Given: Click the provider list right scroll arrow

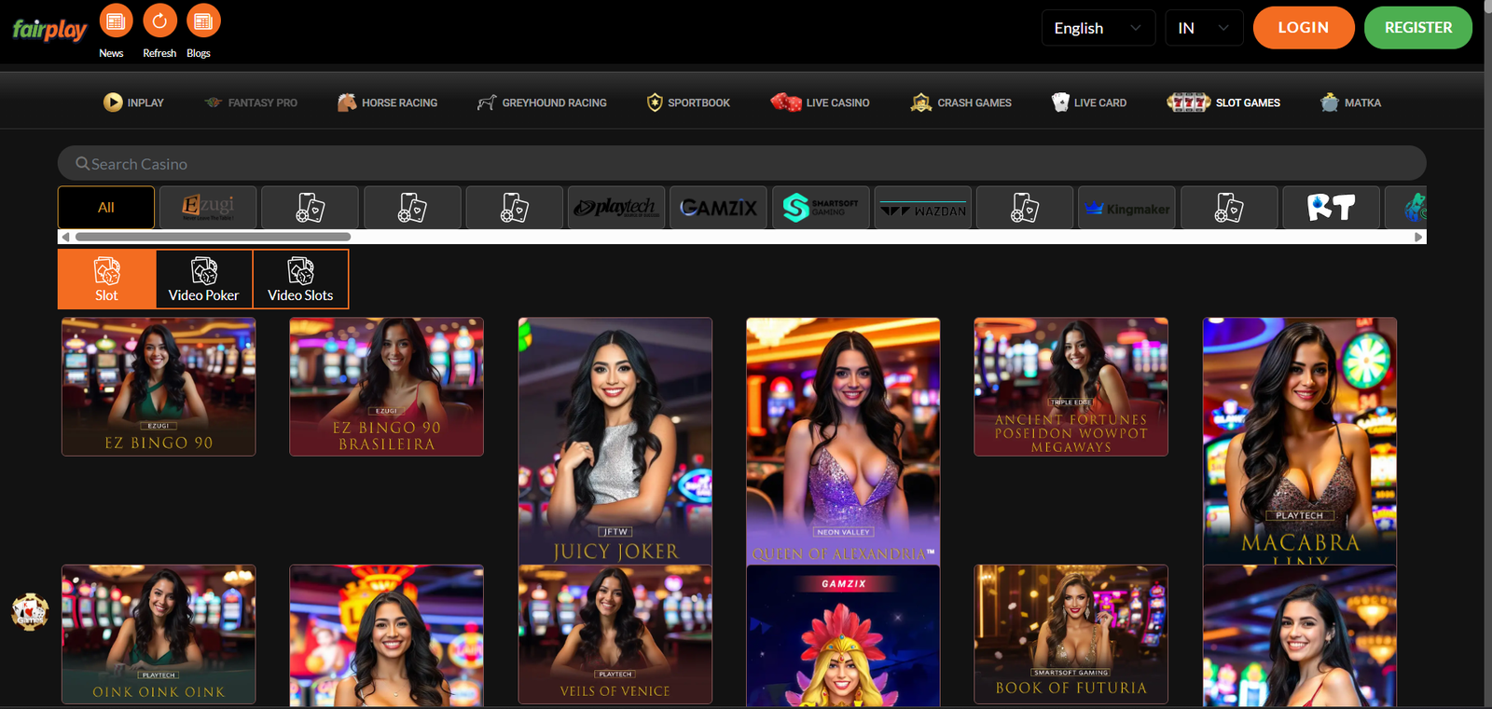Looking at the screenshot, I should pyautogui.click(x=1418, y=237).
